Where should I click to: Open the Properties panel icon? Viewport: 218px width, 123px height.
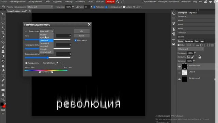tap(174, 18)
